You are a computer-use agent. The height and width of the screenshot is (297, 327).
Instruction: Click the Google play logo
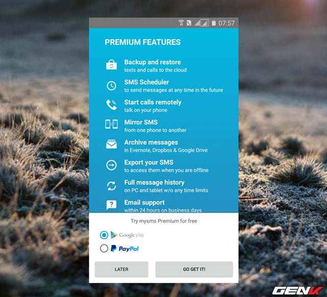coord(127,235)
